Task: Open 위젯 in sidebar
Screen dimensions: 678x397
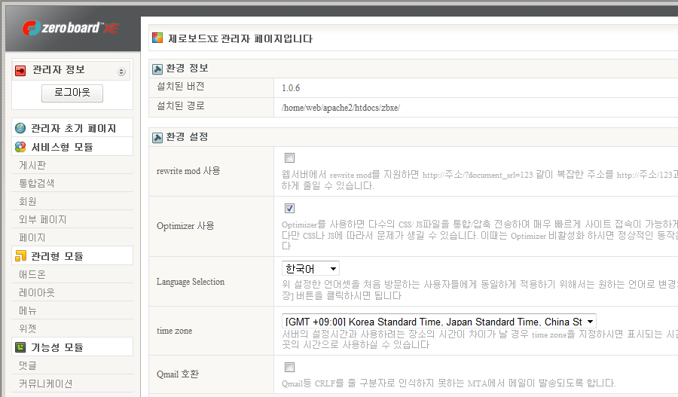Action: (28, 328)
